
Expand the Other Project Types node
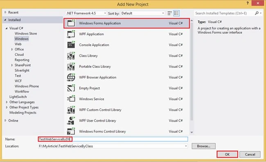point(7,107)
